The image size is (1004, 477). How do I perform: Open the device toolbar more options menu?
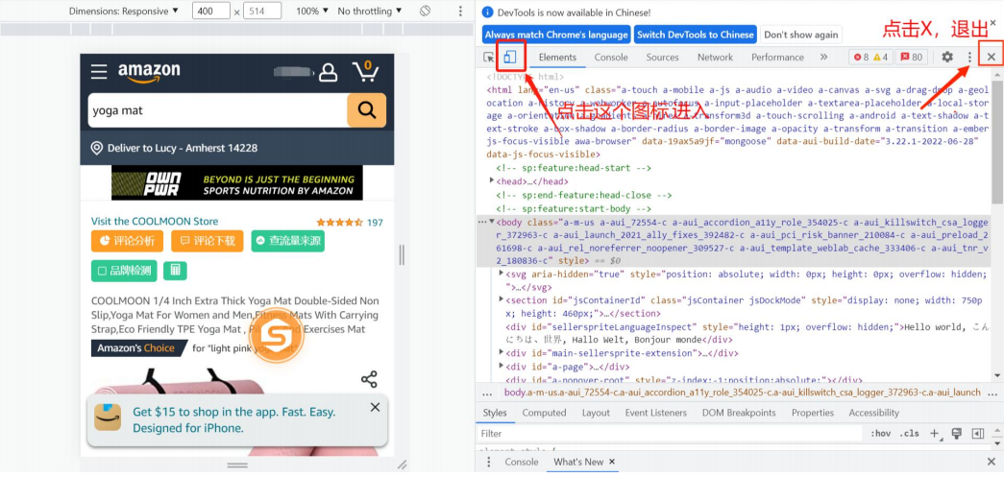(x=460, y=11)
